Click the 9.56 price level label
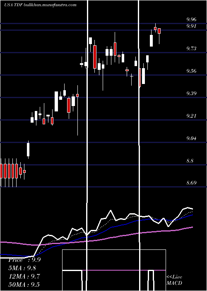 (x=191, y=71)
